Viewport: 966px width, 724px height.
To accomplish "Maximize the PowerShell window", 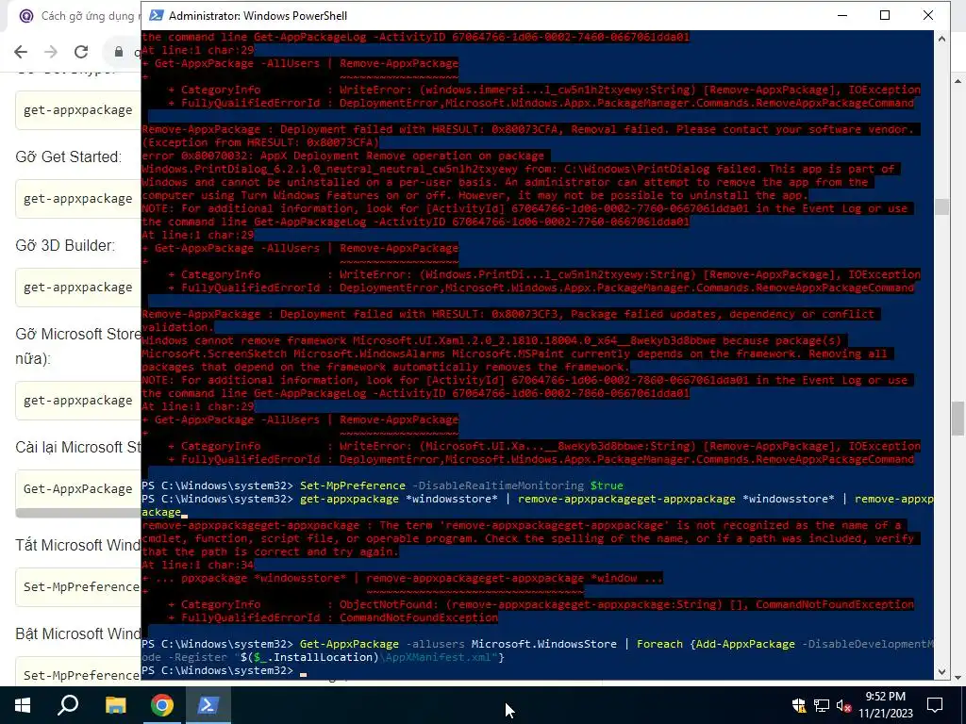I will tap(885, 15).
